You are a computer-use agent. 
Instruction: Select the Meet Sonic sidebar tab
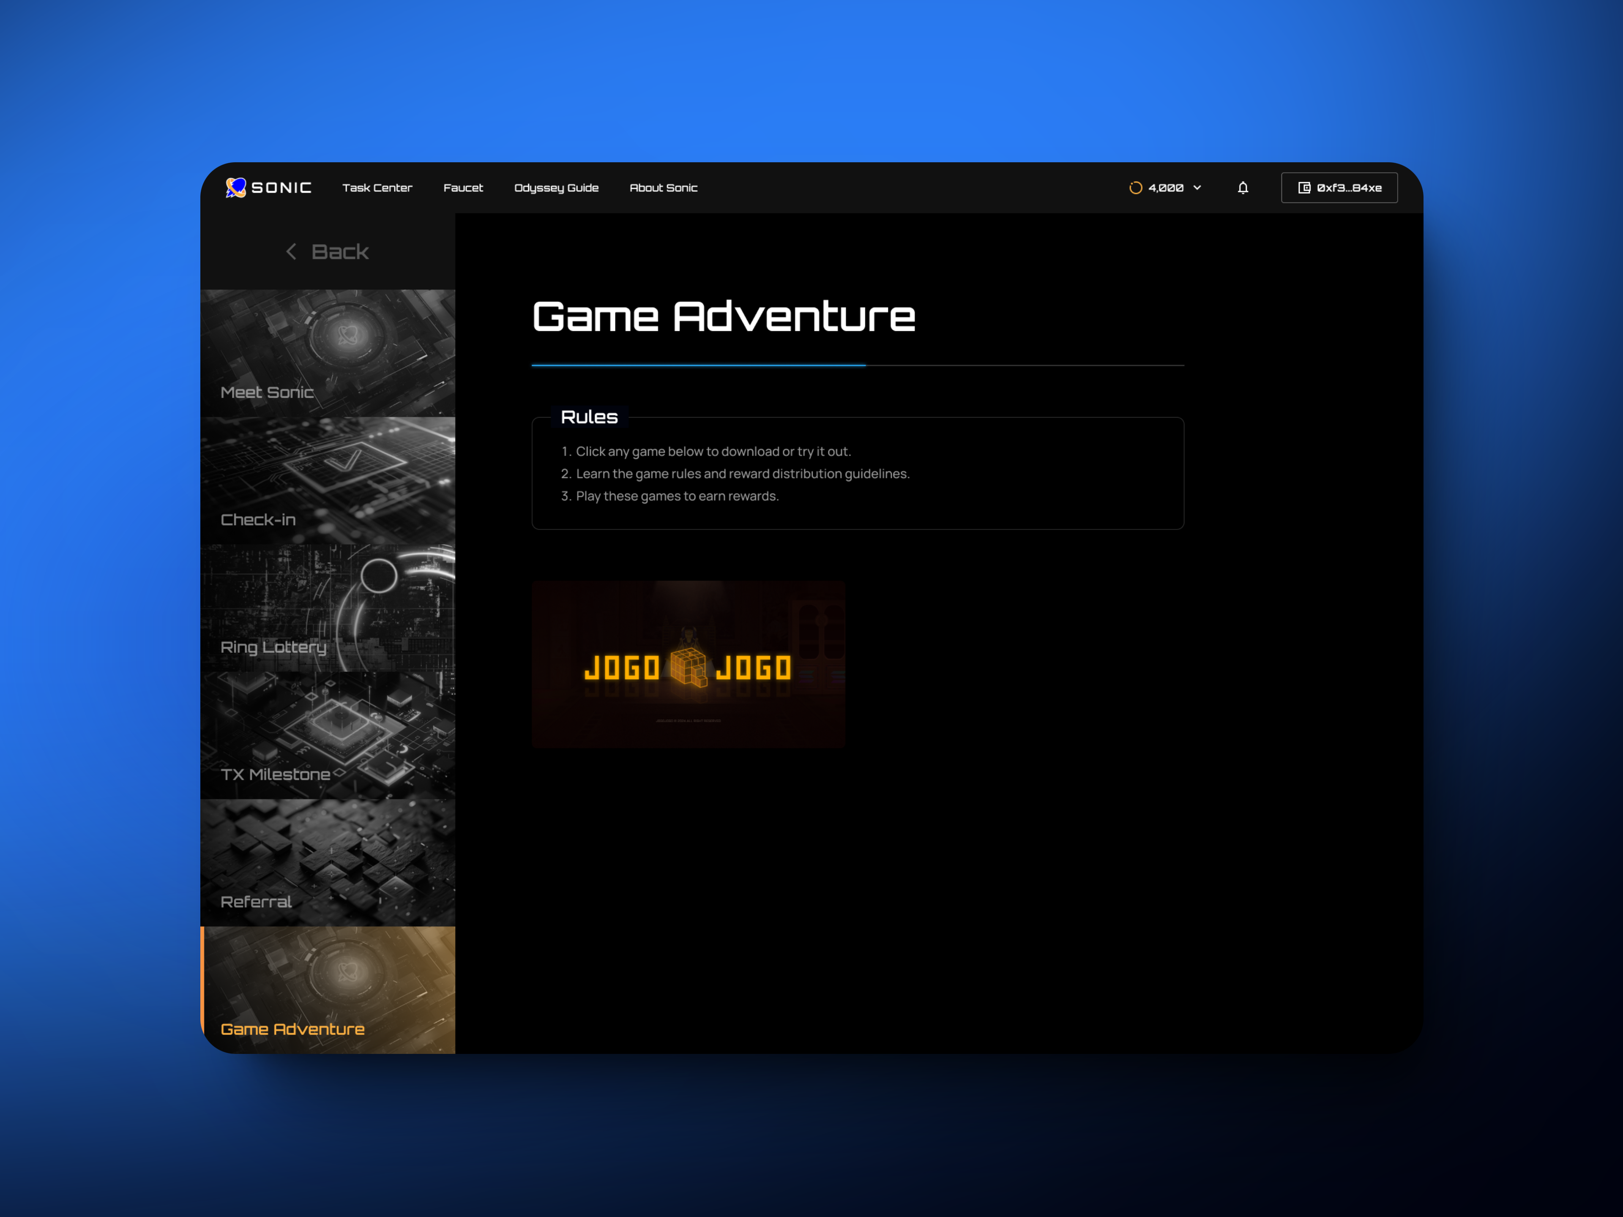tap(328, 353)
